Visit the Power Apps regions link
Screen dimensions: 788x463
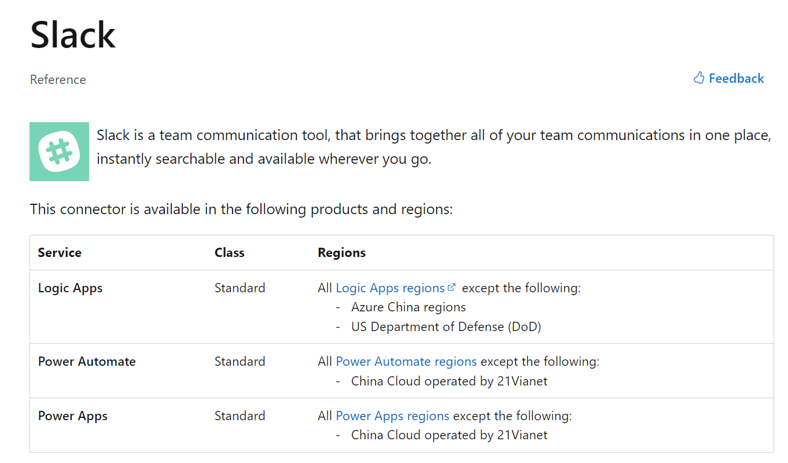click(392, 416)
